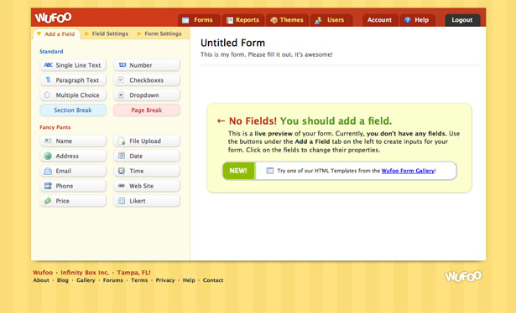Click the money tag icon on Price
Viewport: 516px width, 313px height.
pos(48,201)
